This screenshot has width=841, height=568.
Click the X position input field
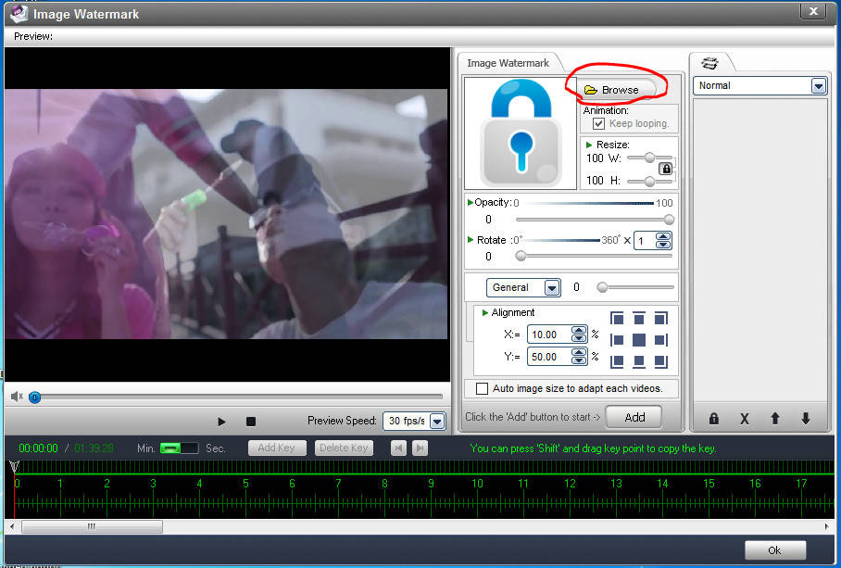549,334
